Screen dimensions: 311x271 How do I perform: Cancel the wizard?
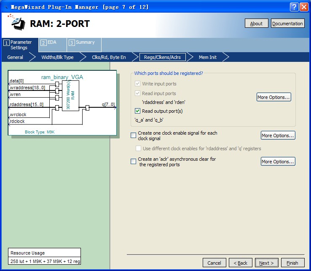[x=214, y=263]
